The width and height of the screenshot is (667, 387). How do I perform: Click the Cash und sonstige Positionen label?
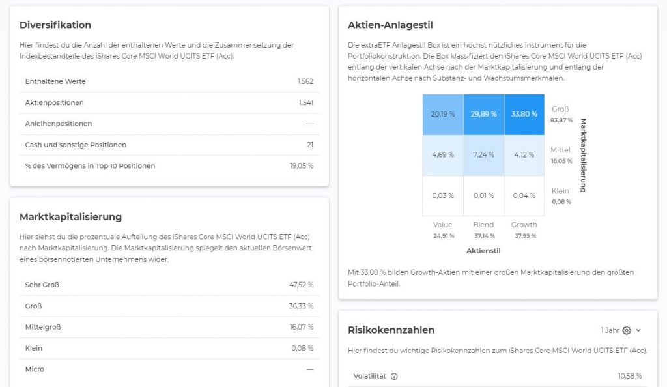[76, 145]
